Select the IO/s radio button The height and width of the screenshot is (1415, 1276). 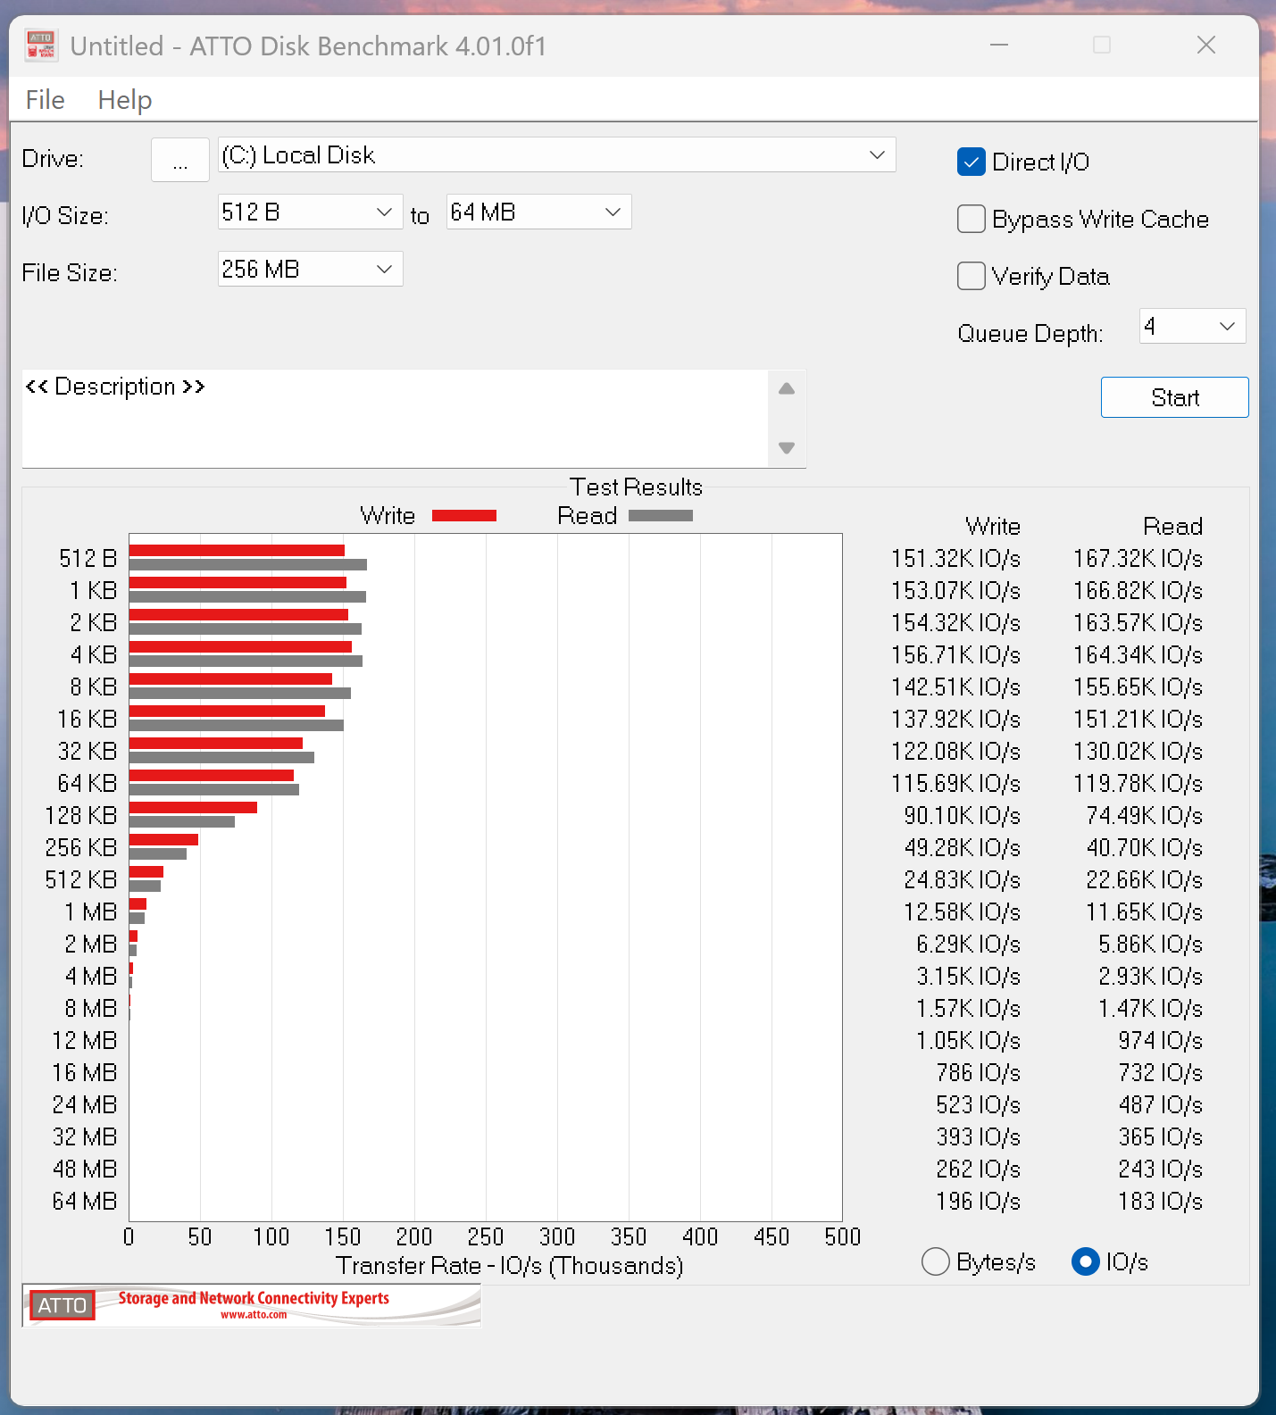pyautogui.click(x=1085, y=1262)
